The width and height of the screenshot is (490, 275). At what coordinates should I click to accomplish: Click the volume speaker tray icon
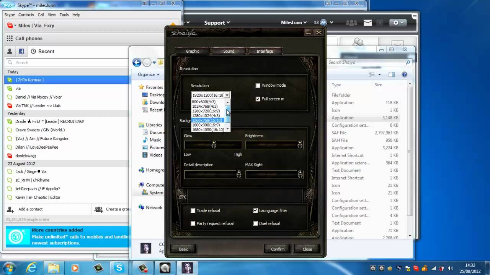tap(451, 269)
